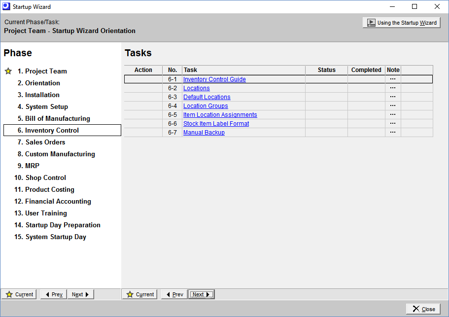Select the Bill of Manufacturing phase

(x=57, y=118)
